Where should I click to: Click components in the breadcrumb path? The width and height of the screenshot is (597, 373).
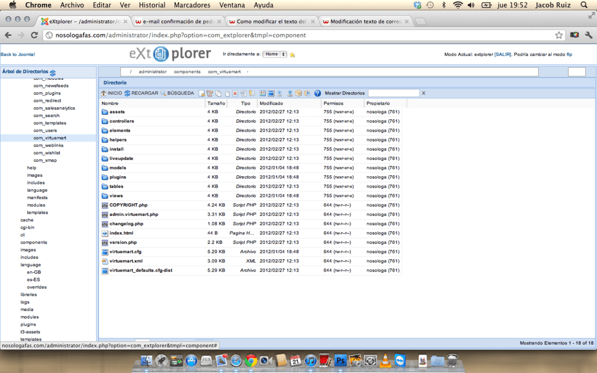pos(187,72)
